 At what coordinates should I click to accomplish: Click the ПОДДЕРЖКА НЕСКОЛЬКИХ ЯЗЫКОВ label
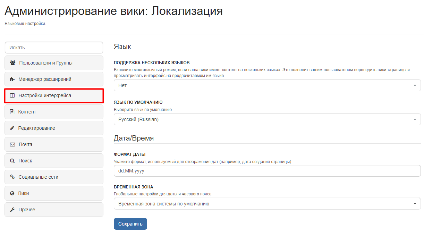pos(152,63)
